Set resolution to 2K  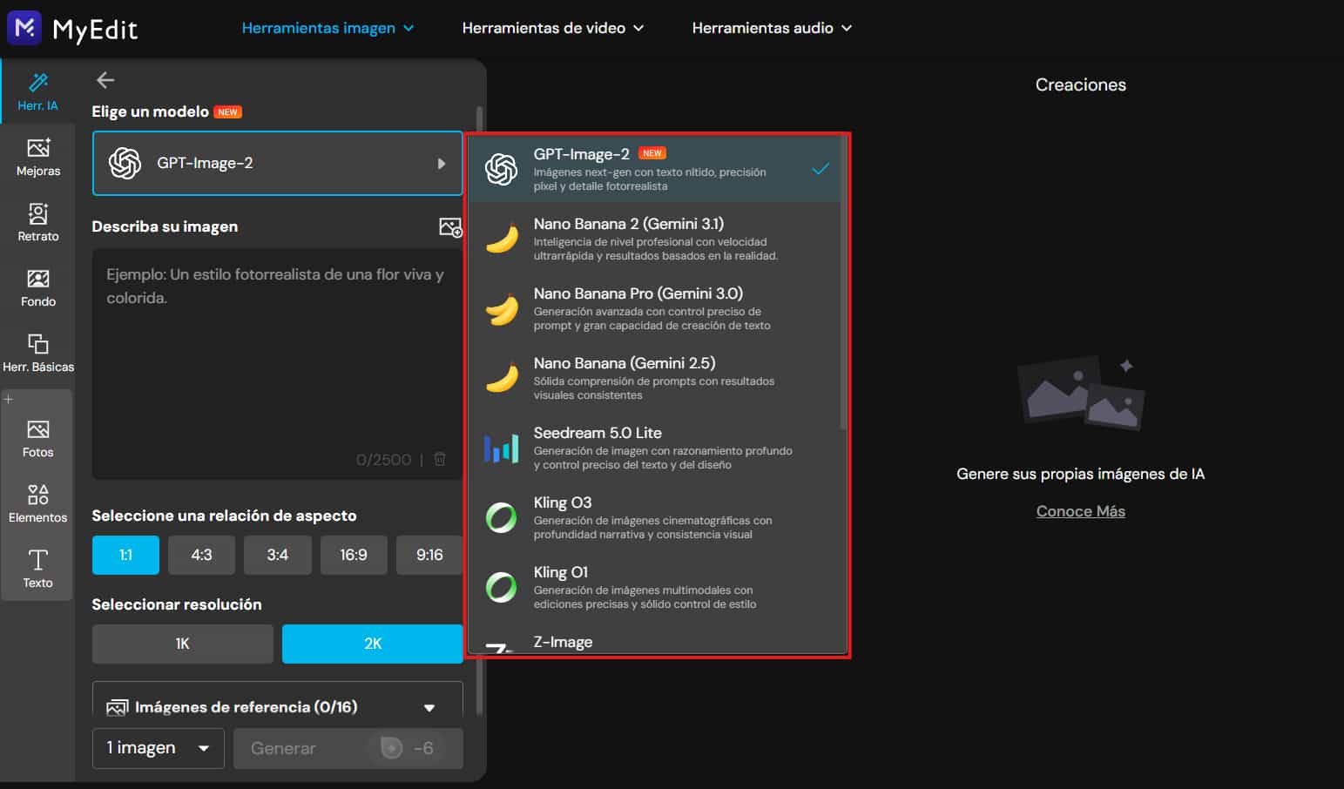pyautogui.click(x=372, y=644)
